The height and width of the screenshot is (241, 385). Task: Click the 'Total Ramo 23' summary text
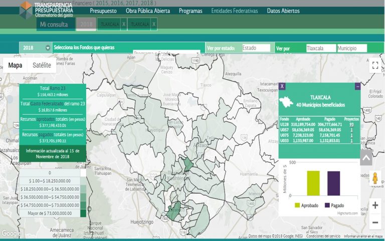pyautogui.click(x=53, y=88)
